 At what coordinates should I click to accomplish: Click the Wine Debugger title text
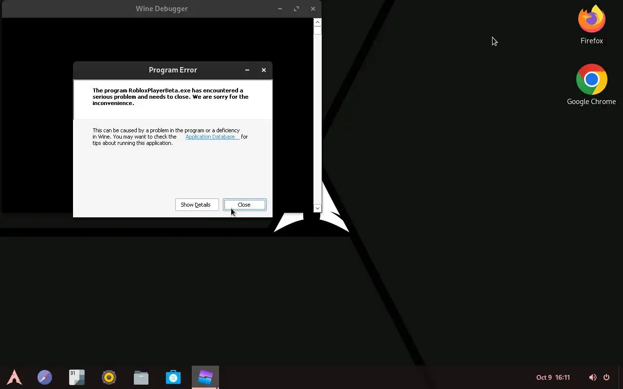(x=162, y=9)
